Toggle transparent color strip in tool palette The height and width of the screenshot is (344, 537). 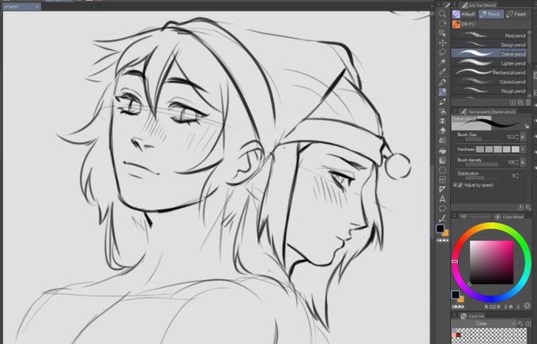tap(442, 240)
